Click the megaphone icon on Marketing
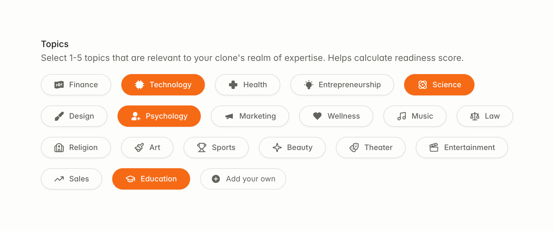Screen dimensions: 554x231 point(229,116)
